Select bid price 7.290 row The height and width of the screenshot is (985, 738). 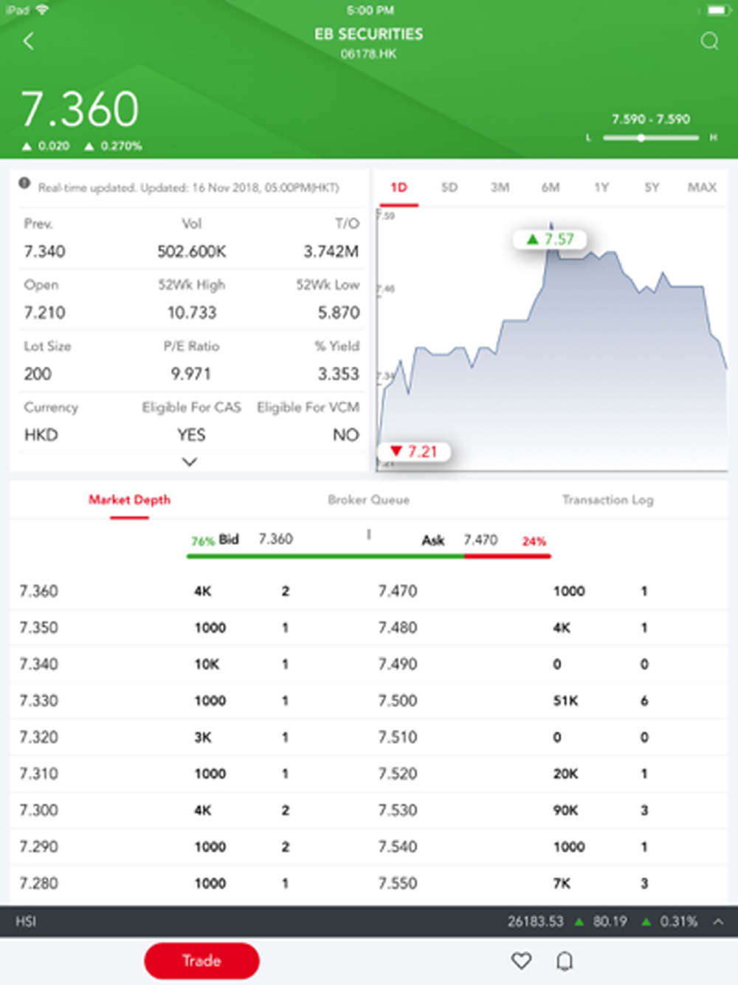[188, 847]
